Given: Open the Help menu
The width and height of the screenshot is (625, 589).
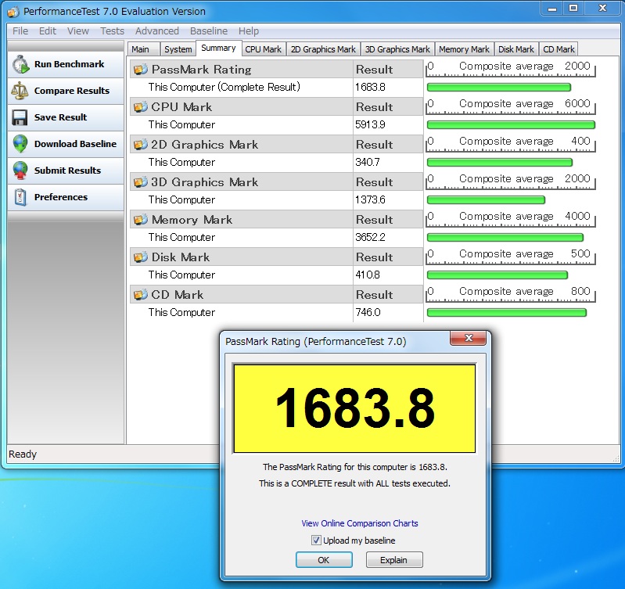Looking at the screenshot, I should pyautogui.click(x=249, y=31).
